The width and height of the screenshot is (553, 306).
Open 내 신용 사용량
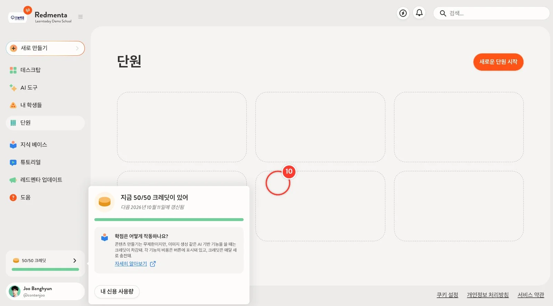pyautogui.click(x=117, y=291)
